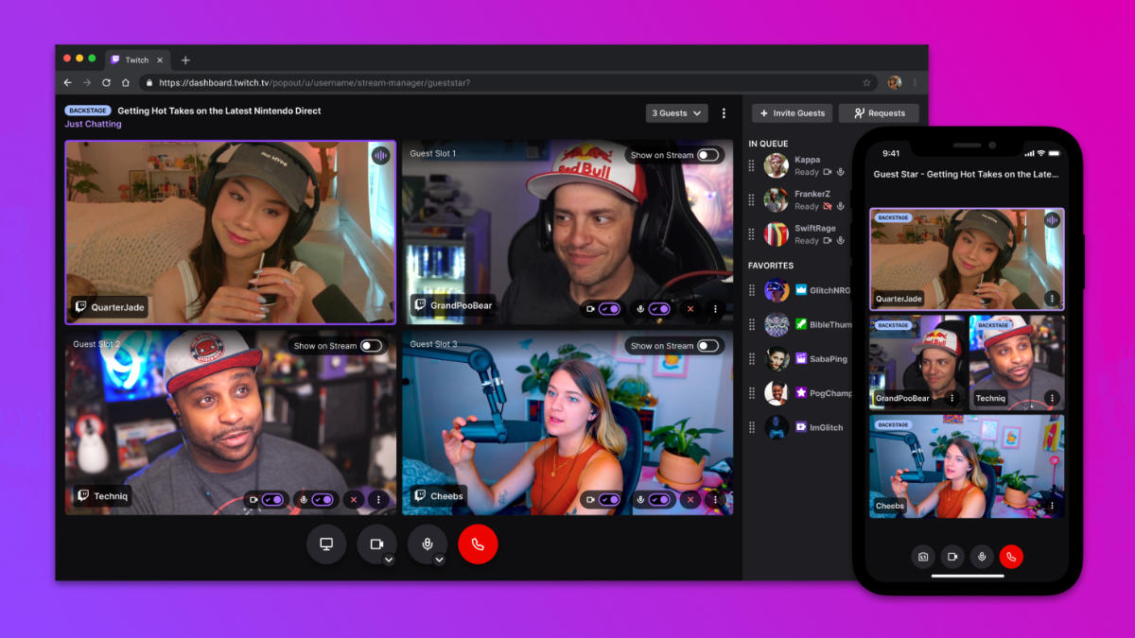Click the audio indicator icon on QuarterJade's desktop tile
The height and width of the screenshot is (638, 1135).
380,155
